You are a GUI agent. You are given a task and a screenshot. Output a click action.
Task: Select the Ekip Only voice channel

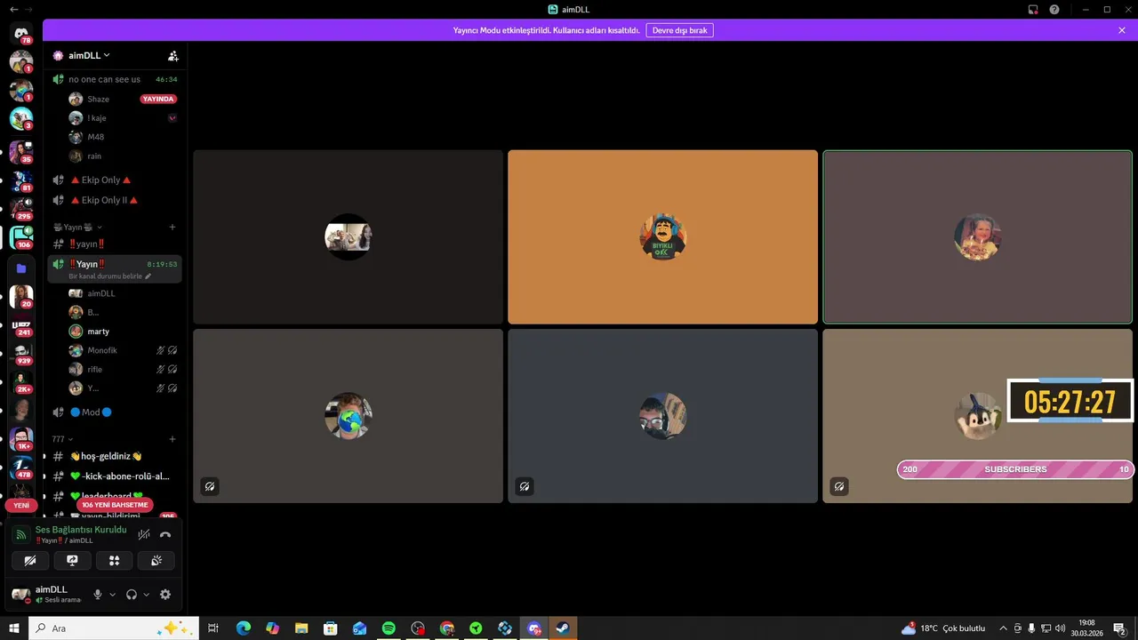115,180
